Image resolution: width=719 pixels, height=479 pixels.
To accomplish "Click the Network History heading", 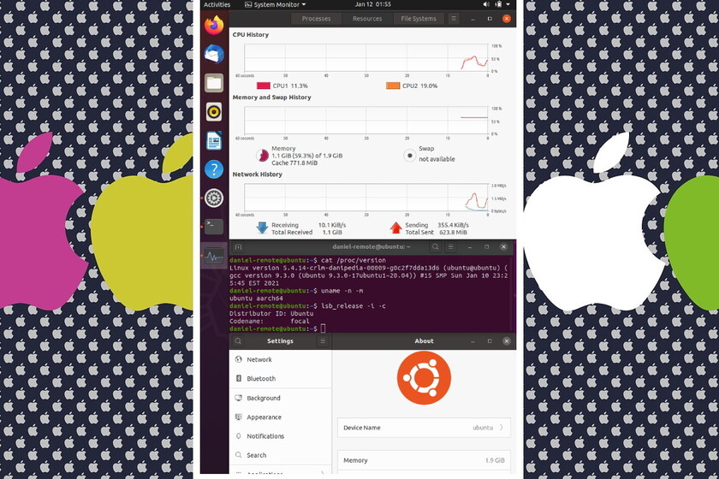I will coord(257,174).
